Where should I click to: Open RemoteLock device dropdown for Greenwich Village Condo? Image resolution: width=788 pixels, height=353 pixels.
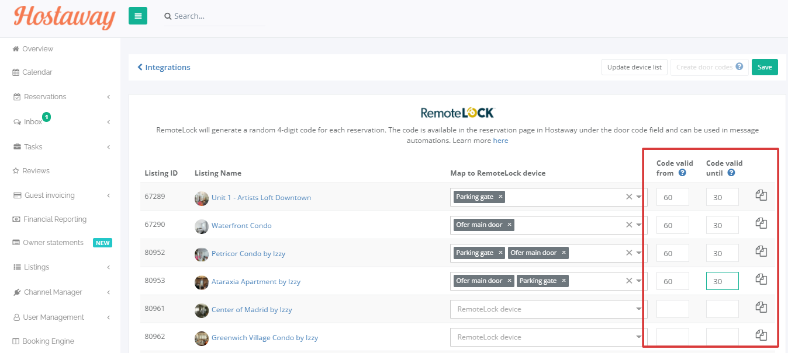(548, 337)
